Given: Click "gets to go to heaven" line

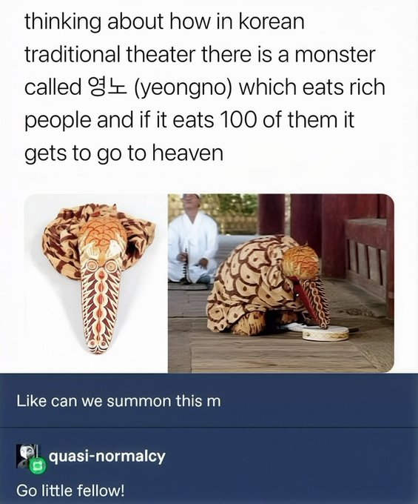Looking at the screenshot, I should click(124, 153).
